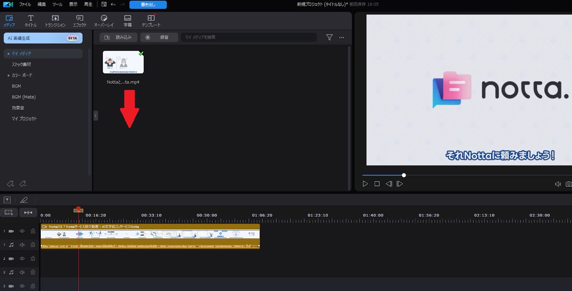Click the audio track 1 music note icon
This screenshot has height=291, width=572.
11,245
